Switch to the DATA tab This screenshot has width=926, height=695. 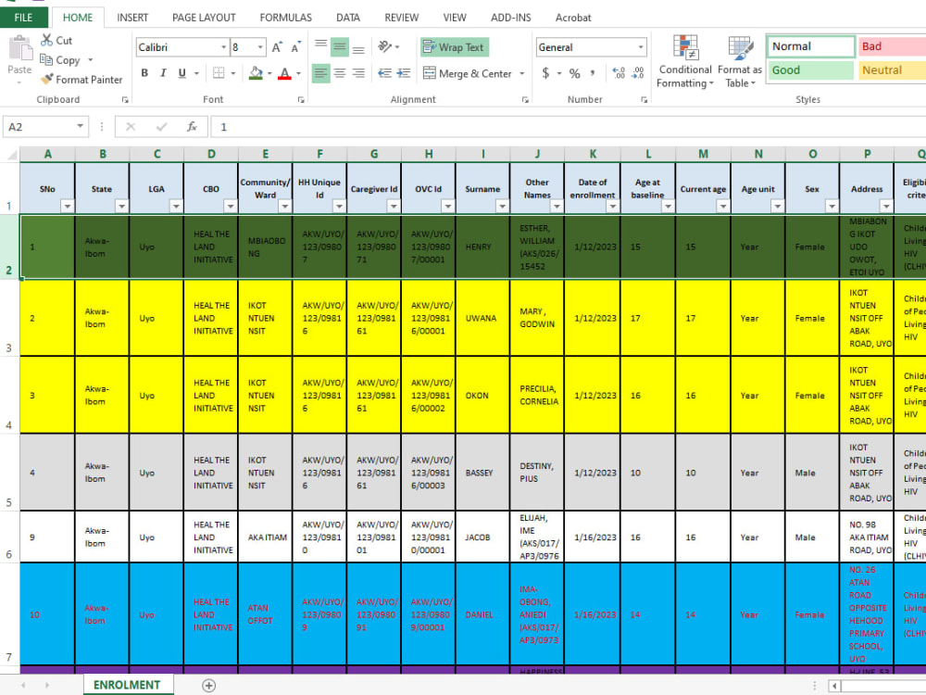point(348,18)
